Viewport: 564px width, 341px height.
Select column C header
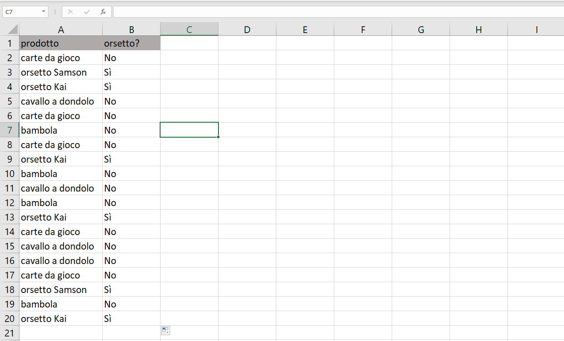[189, 30]
